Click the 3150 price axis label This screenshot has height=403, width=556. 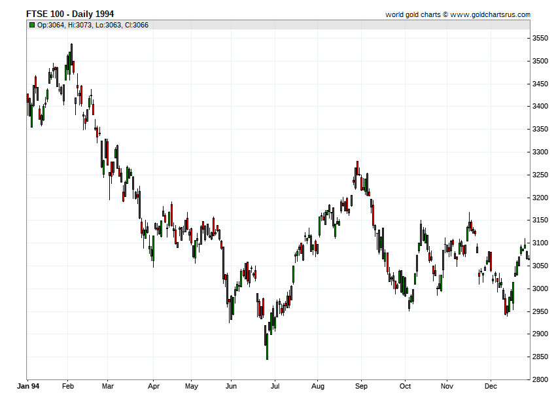pos(540,220)
